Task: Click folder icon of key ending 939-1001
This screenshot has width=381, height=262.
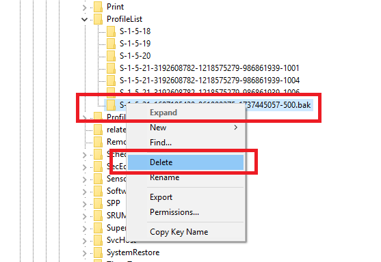Action: point(111,68)
